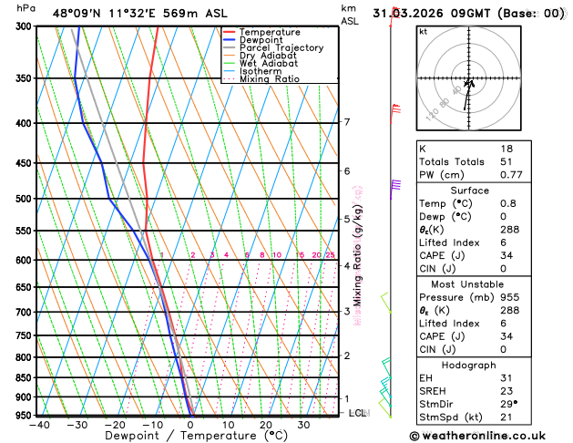The height and width of the screenshot is (443, 573).
Task: Click the PW (cm) value 0.77
Action: [x=511, y=175]
